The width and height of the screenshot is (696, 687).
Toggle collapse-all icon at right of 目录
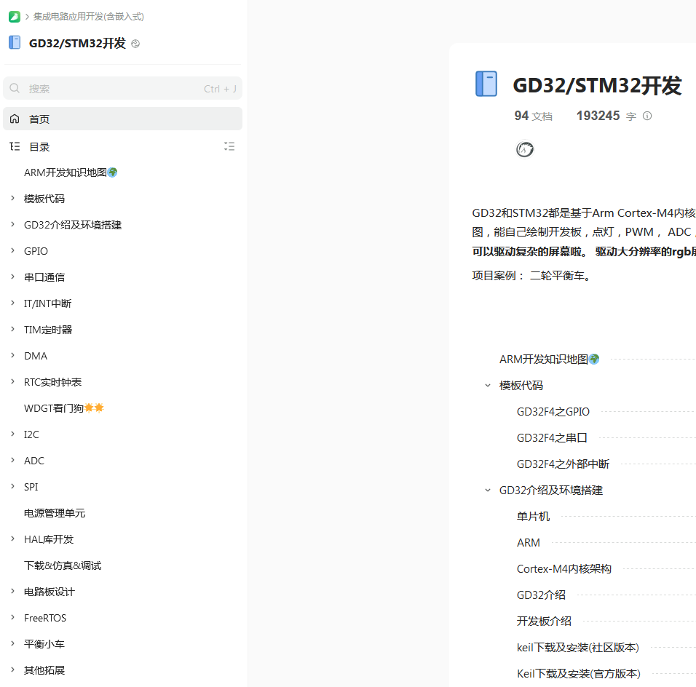pos(229,146)
